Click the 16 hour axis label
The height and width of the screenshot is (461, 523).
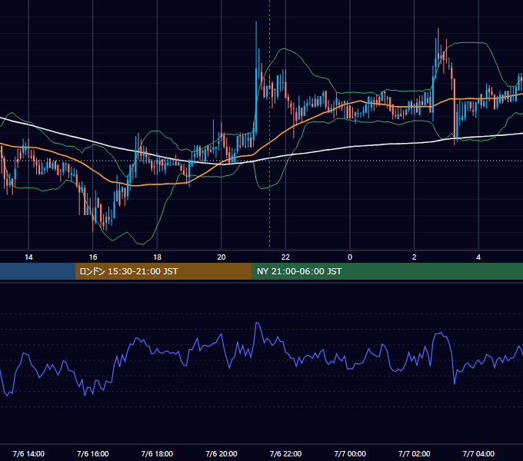pos(93,257)
